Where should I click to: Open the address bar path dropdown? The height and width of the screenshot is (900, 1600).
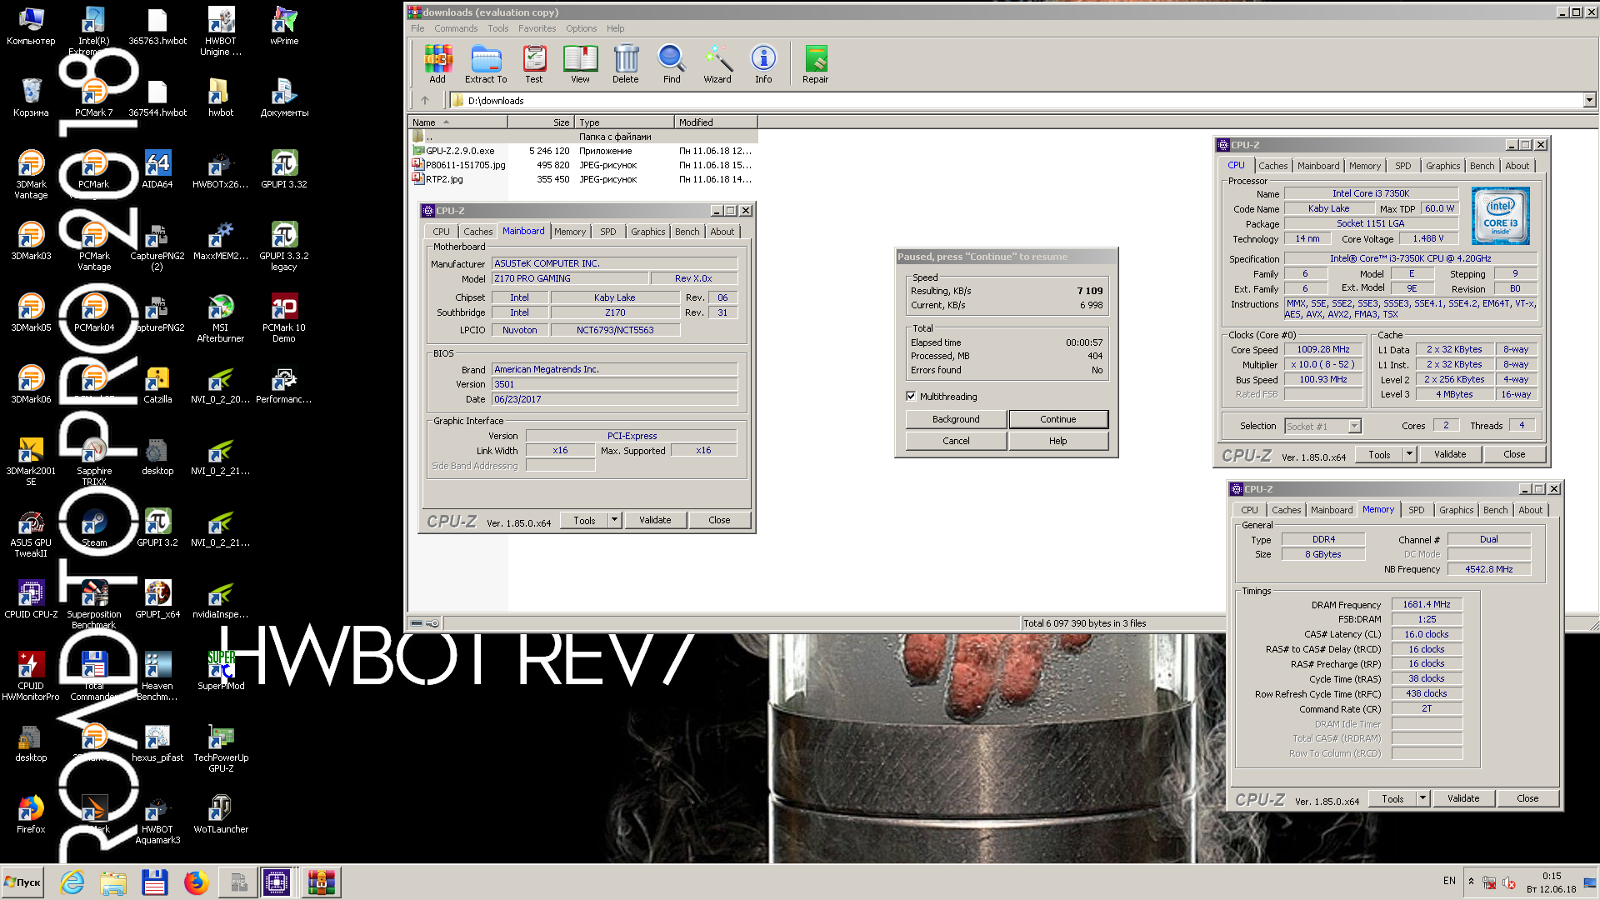tap(1589, 100)
